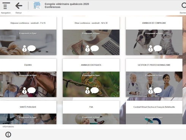Click chat bubble icon on Équins card
186x140 pixels.
[x=32, y=90]
